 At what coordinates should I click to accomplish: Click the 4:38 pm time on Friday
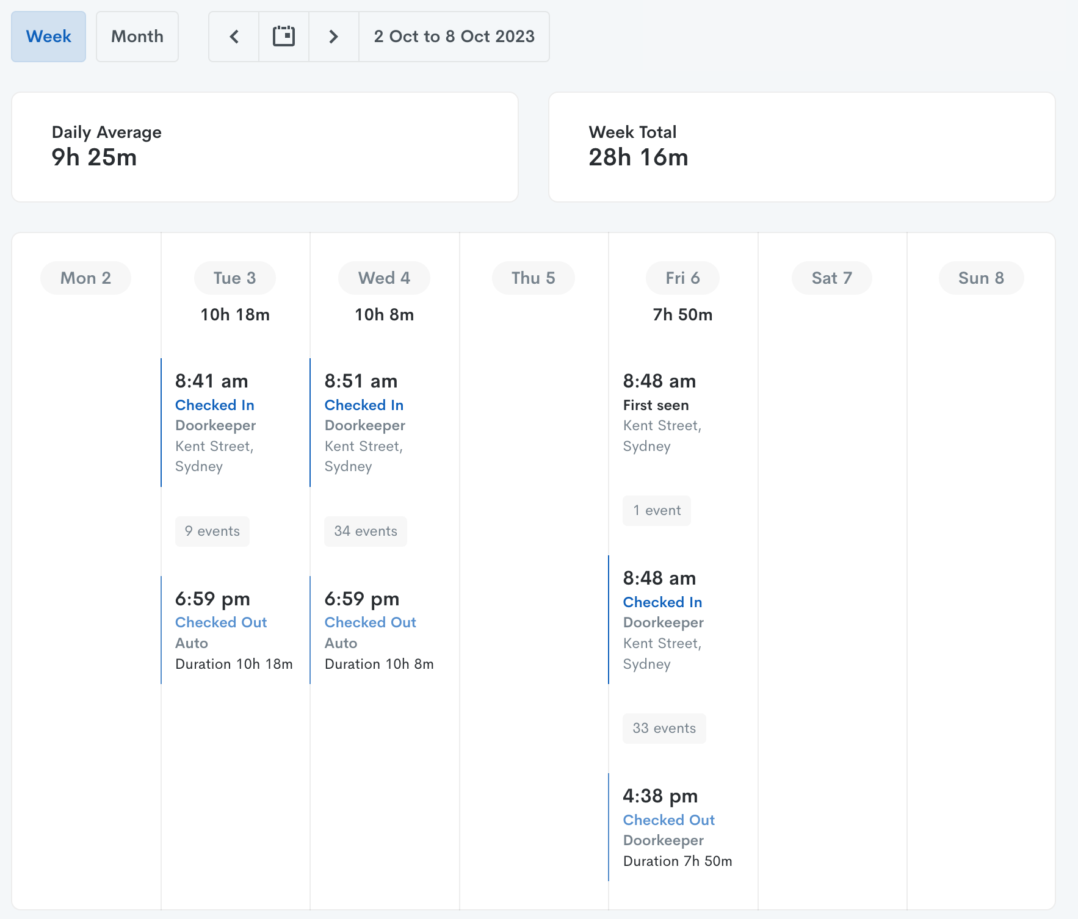click(x=660, y=796)
